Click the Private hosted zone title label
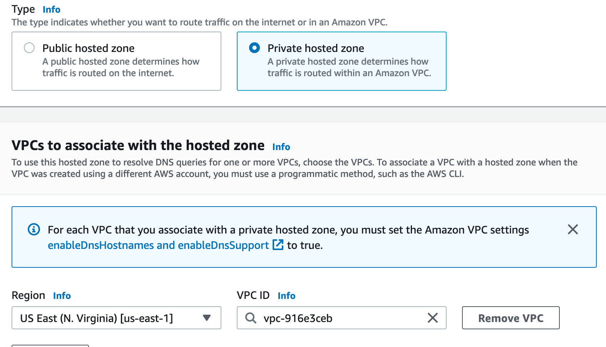Image resolution: width=606 pixels, height=347 pixels. tap(316, 48)
